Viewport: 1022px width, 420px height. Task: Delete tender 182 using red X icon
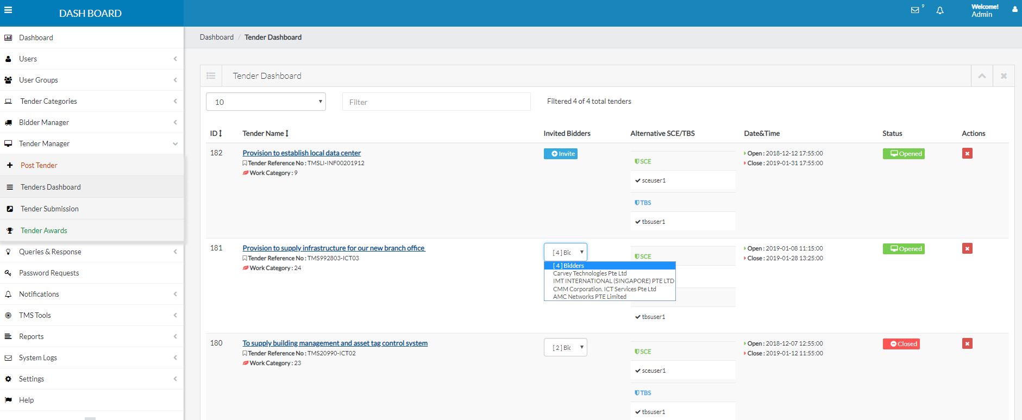[x=967, y=154]
